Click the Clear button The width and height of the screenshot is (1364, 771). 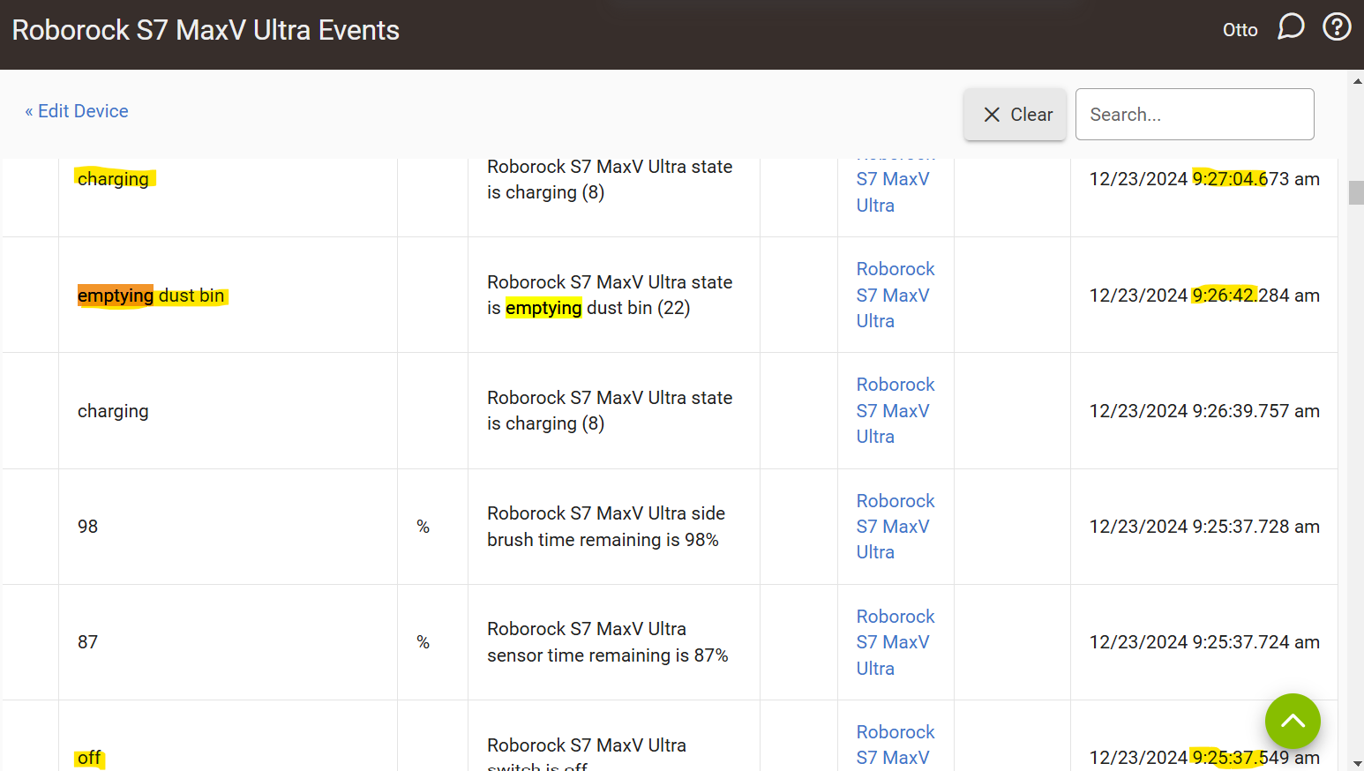pyautogui.click(x=1015, y=115)
